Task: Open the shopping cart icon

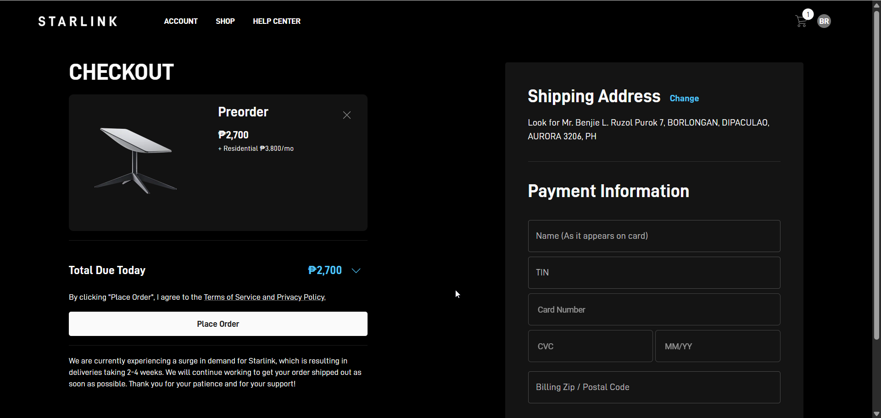Action: (801, 22)
